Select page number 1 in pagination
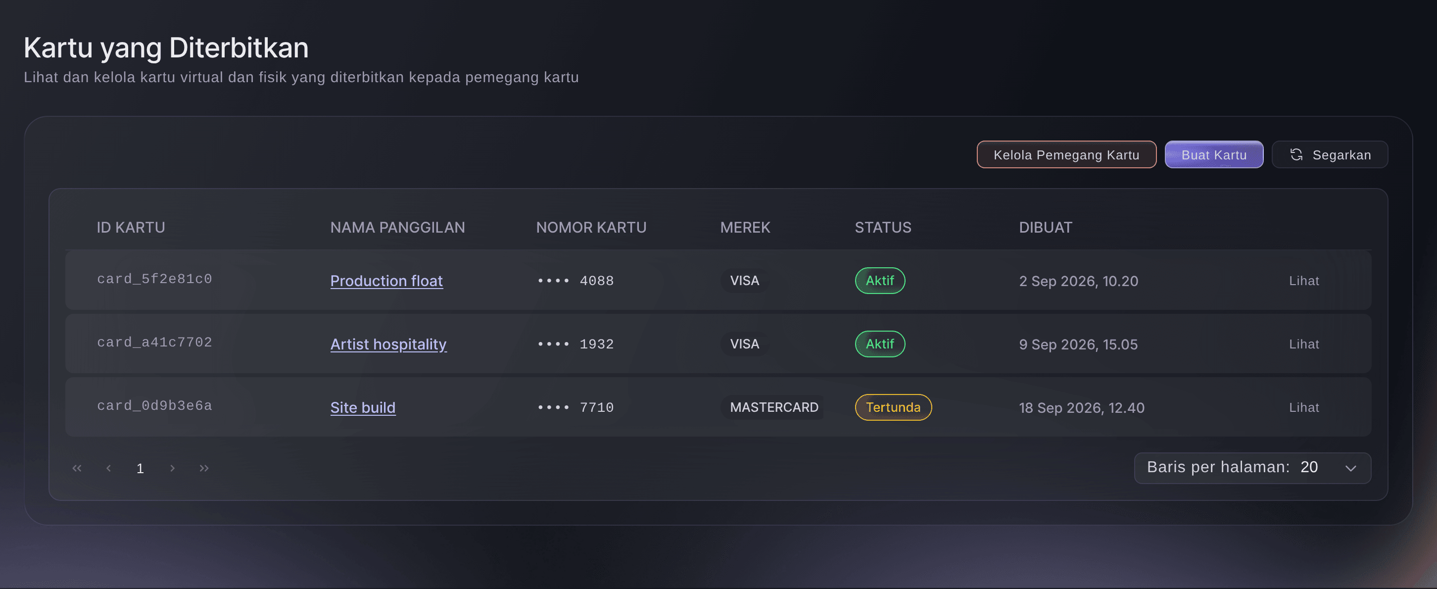This screenshot has width=1437, height=589. point(140,468)
